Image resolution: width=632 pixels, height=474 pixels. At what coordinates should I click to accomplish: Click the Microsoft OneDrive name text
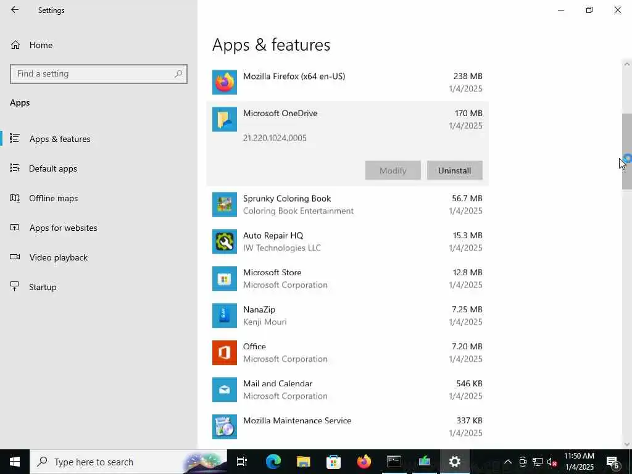tap(280, 114)
